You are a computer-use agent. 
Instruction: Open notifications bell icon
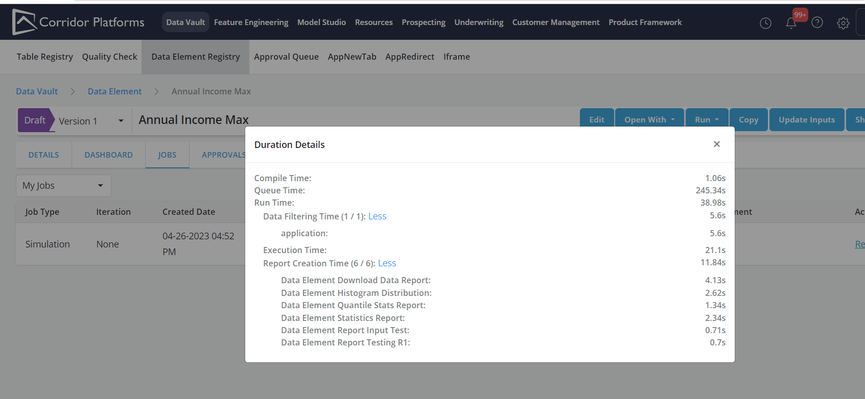point(791,23)
